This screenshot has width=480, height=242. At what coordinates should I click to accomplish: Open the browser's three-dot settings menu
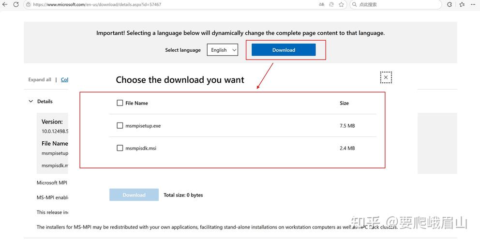[x=473, y=4]
